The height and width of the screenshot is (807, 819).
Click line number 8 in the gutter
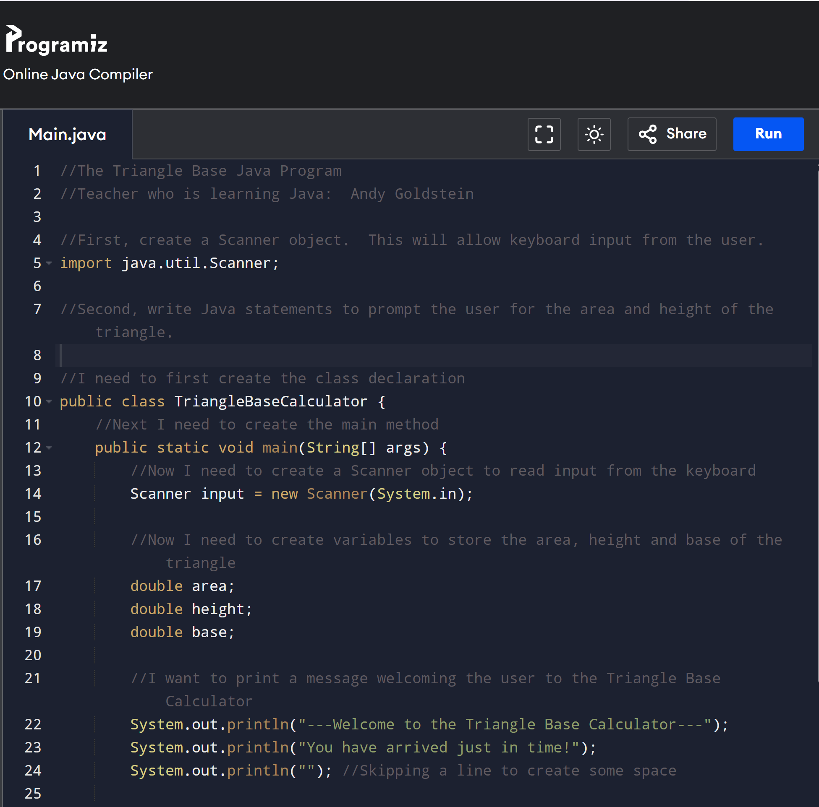pos(37,355)
